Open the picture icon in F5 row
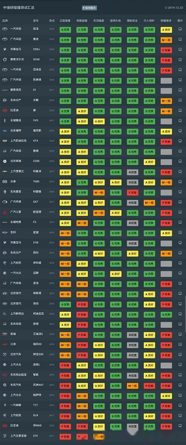Image resolution: width=186 pixels, height=445 pixels. coord(180,222)
